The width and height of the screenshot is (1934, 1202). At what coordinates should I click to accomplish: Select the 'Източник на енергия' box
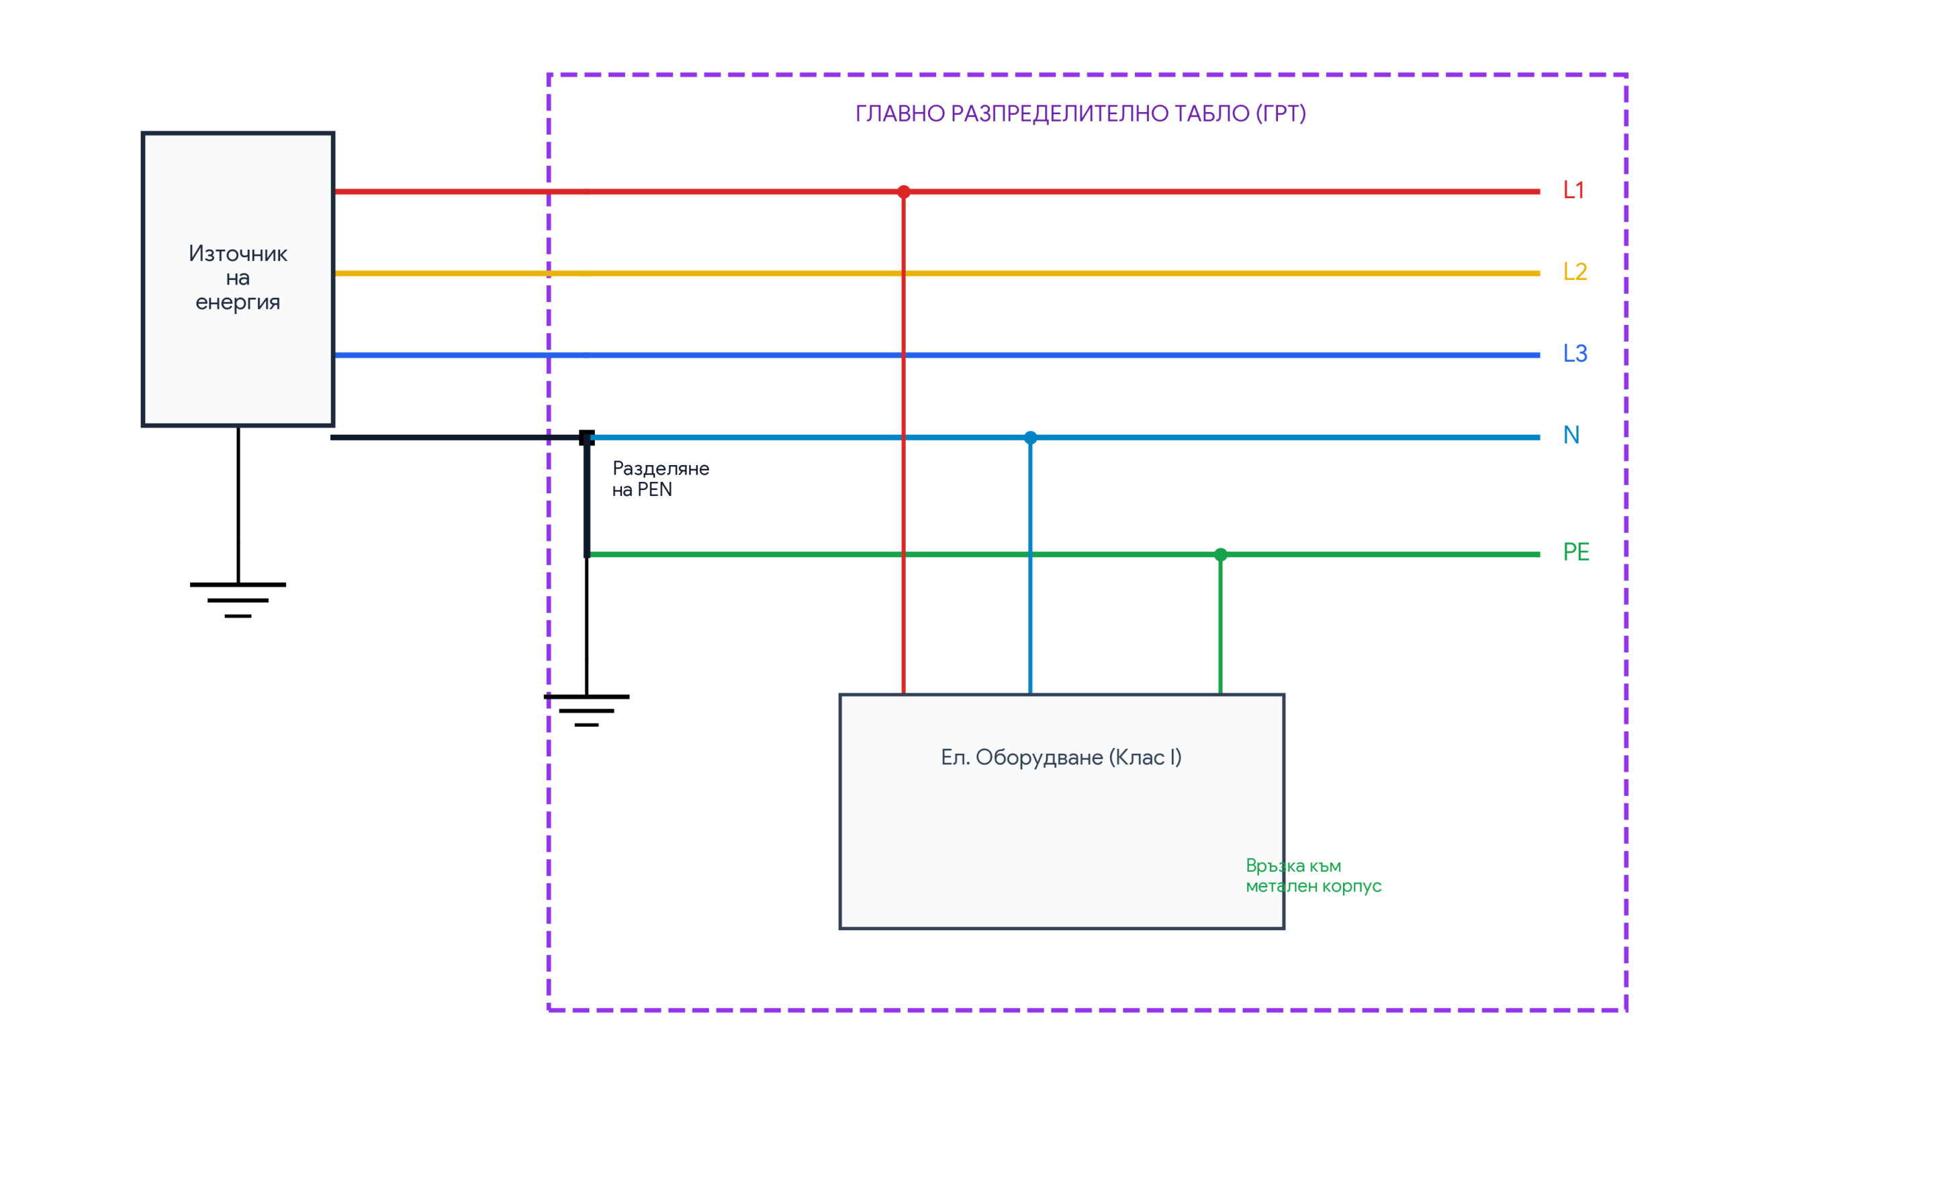[x=238, y=279]
